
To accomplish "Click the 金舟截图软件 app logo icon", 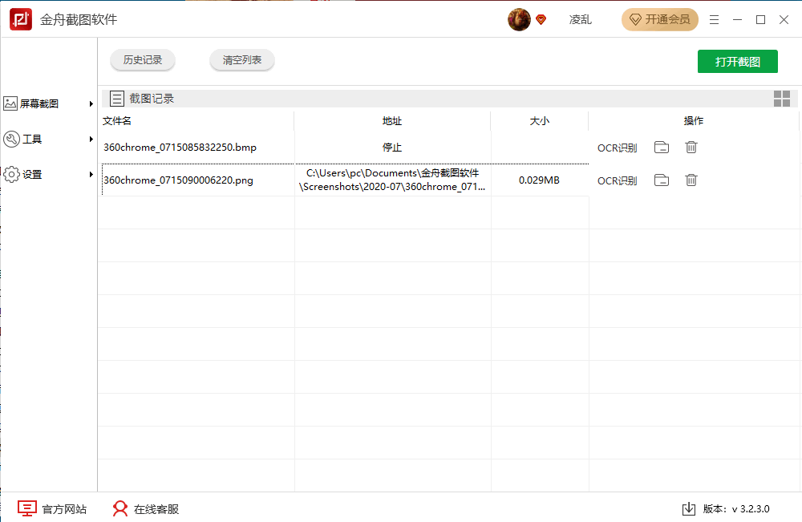I will [x=21, y=19].
